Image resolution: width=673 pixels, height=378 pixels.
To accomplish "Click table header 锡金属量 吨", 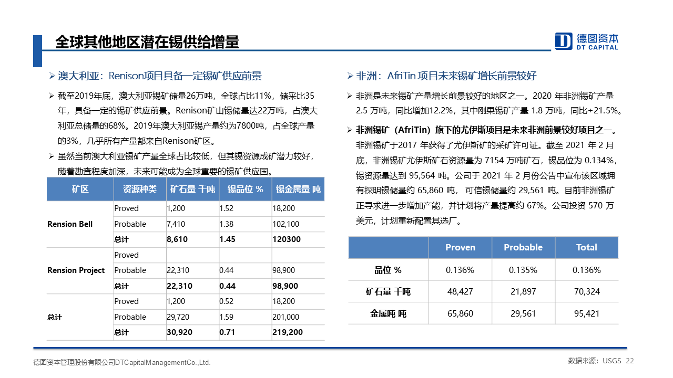I will pyautogui.click(x=298, y=189).
